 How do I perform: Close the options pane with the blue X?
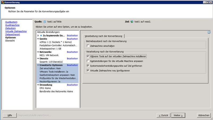(209, 32)
